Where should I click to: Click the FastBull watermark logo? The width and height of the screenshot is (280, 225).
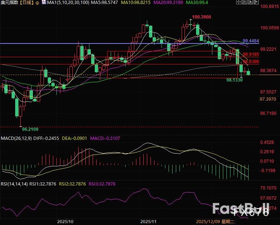tap(240, 210)
